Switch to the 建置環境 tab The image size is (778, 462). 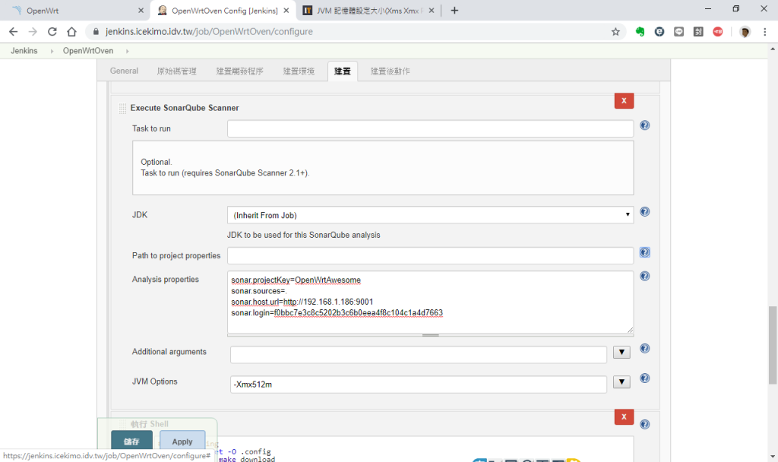299,71
